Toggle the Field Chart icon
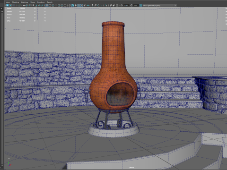The width and height of the screenshot is (227, 170). click(x=59, y=5)
